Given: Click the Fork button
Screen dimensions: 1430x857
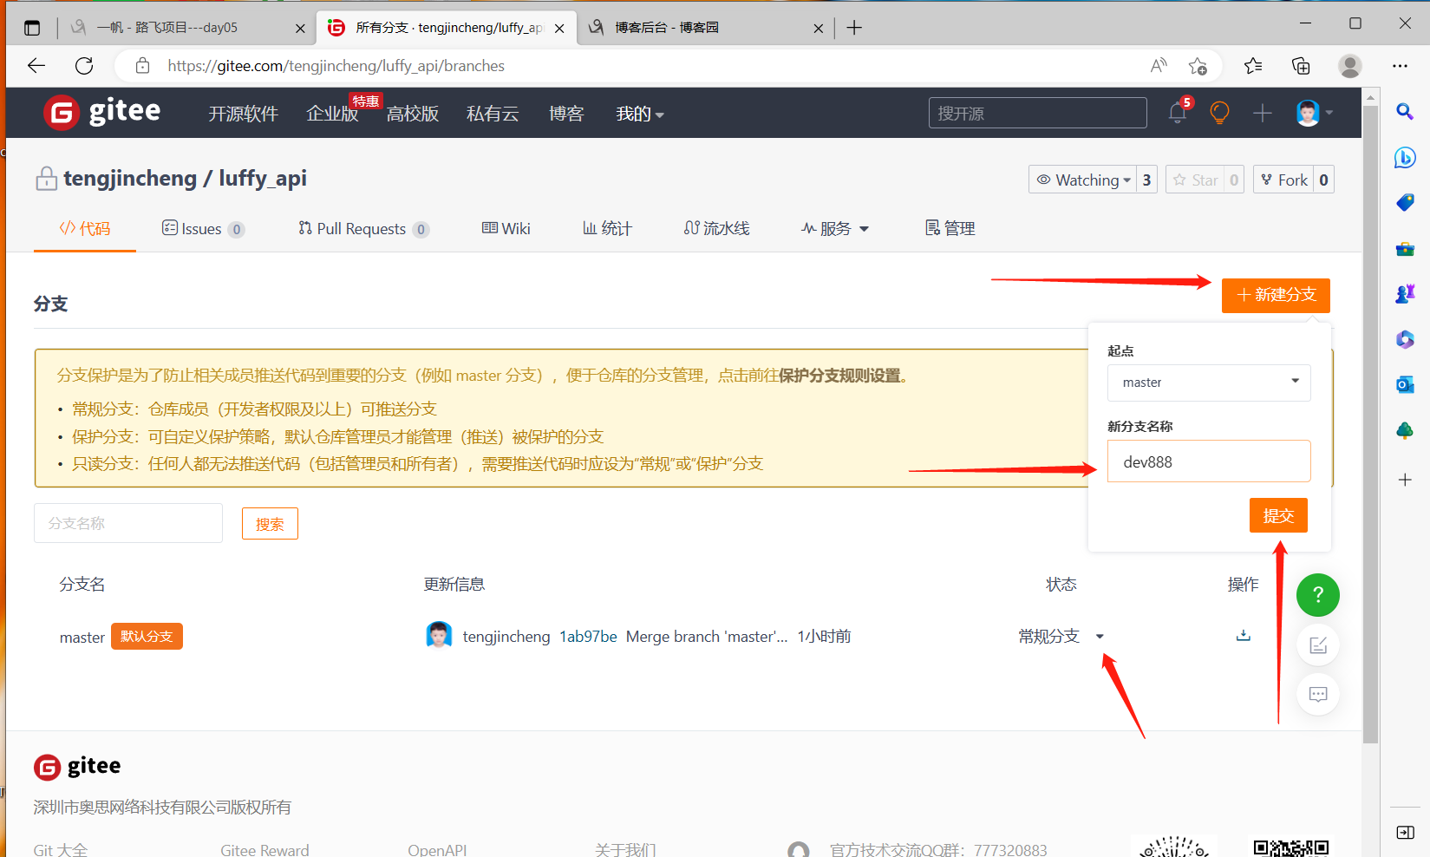Looking at the screenshot, I should 1283,180.
